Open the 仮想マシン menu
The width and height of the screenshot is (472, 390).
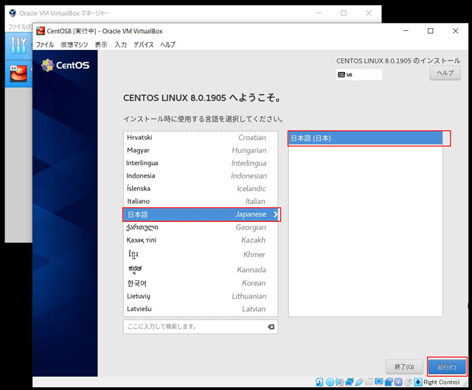74,44
